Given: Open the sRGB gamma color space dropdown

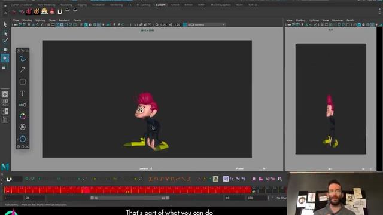Looking at the screenshot, I should (x=206, y=24).
